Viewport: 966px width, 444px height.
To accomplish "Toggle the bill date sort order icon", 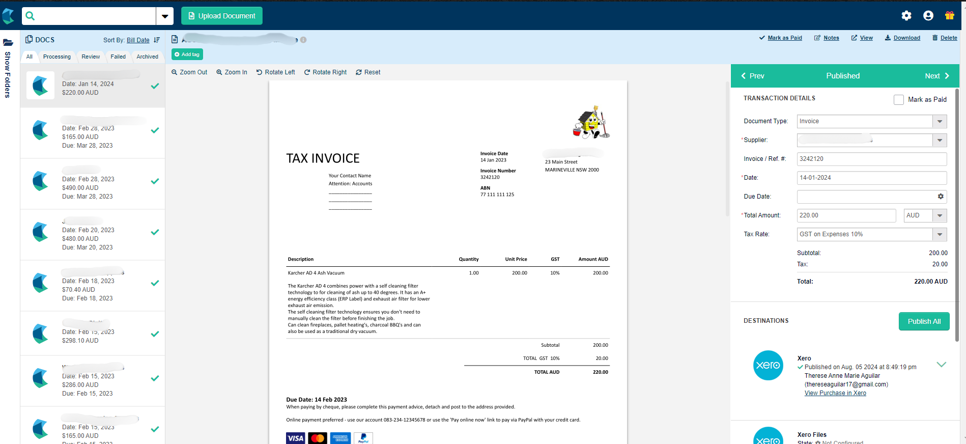I will pyautogui.click(x=157, y=40).
